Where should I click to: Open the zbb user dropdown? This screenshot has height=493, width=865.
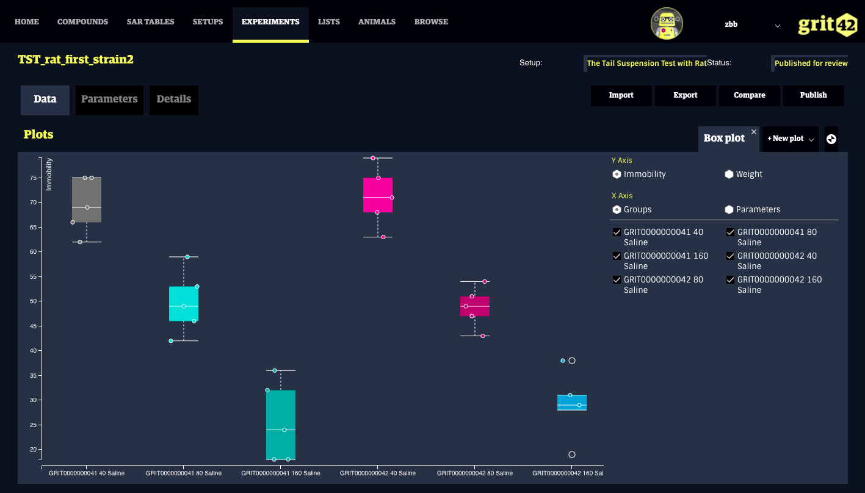click(x=777, y=26)
